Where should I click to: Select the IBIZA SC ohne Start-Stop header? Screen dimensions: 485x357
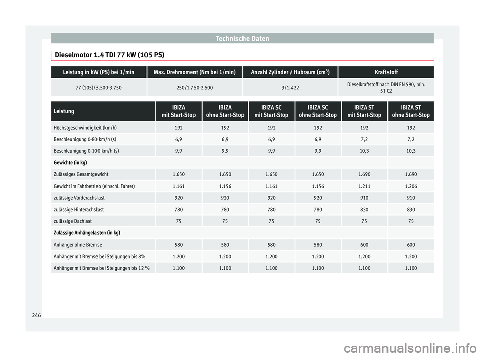coord(318,111)
